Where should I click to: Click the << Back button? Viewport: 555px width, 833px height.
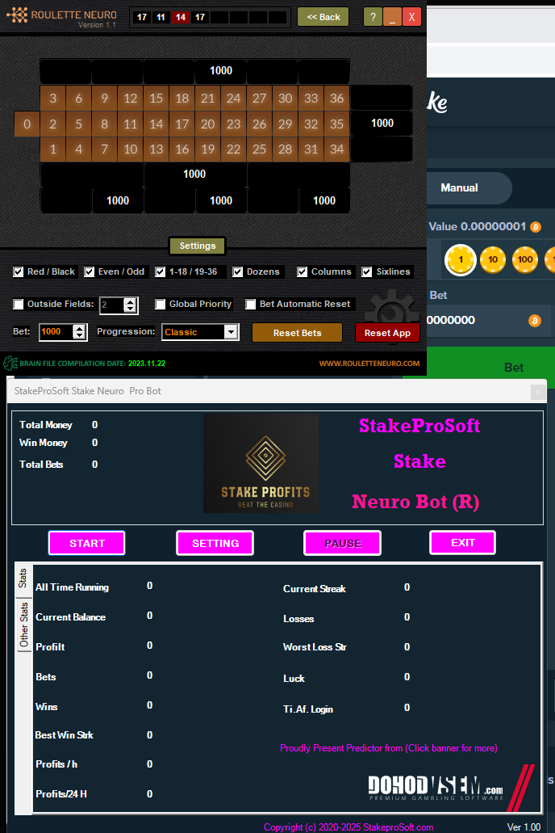(x=323, y=17)
